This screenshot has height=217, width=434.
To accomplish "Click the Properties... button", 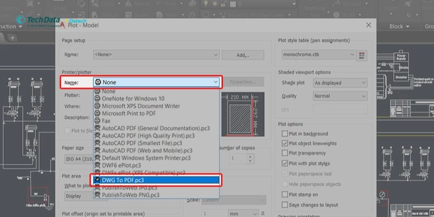I will click(x=242, y=82).
